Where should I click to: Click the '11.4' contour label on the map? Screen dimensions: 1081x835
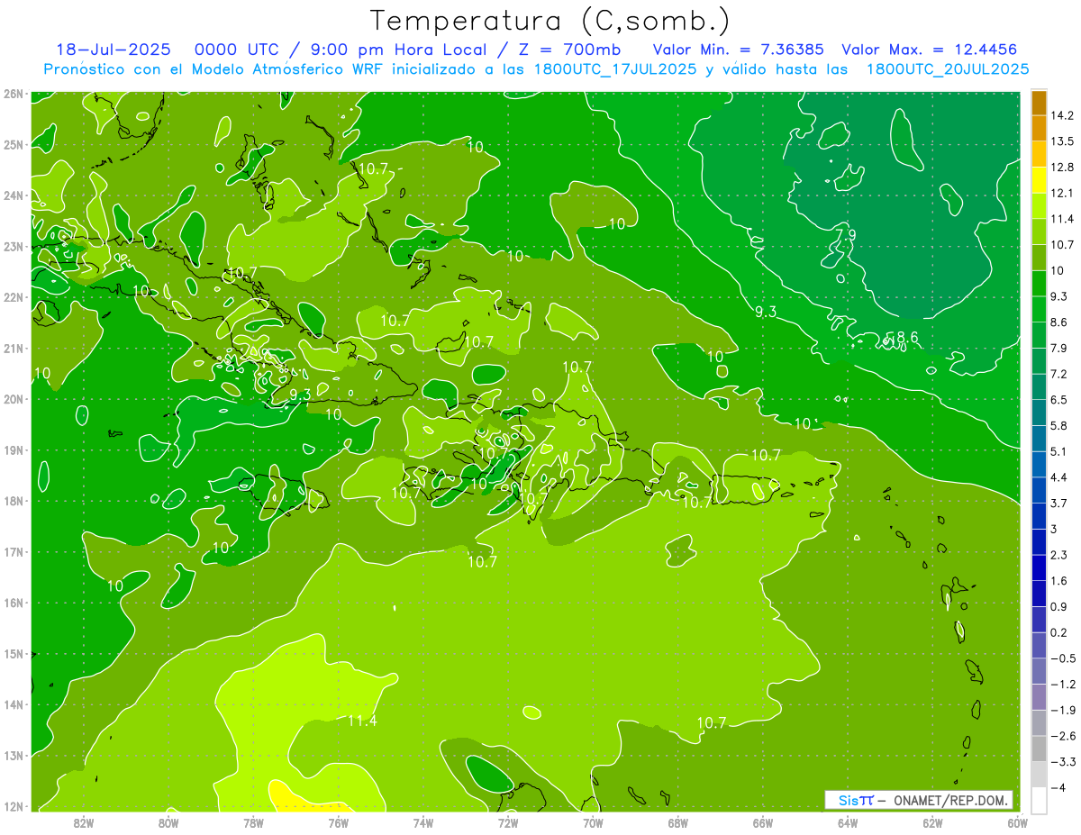[362, 721]
